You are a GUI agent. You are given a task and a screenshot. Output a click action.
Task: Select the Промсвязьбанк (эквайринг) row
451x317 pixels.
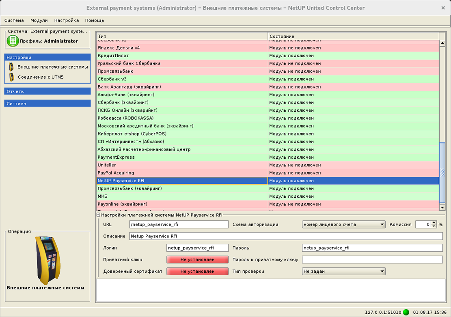(x=268, y=188)
